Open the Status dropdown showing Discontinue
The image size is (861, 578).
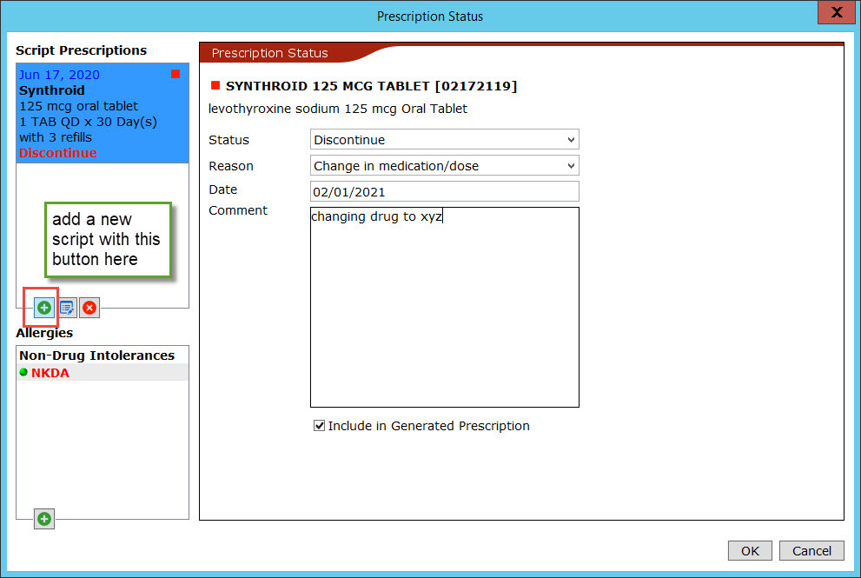[444, 140]
